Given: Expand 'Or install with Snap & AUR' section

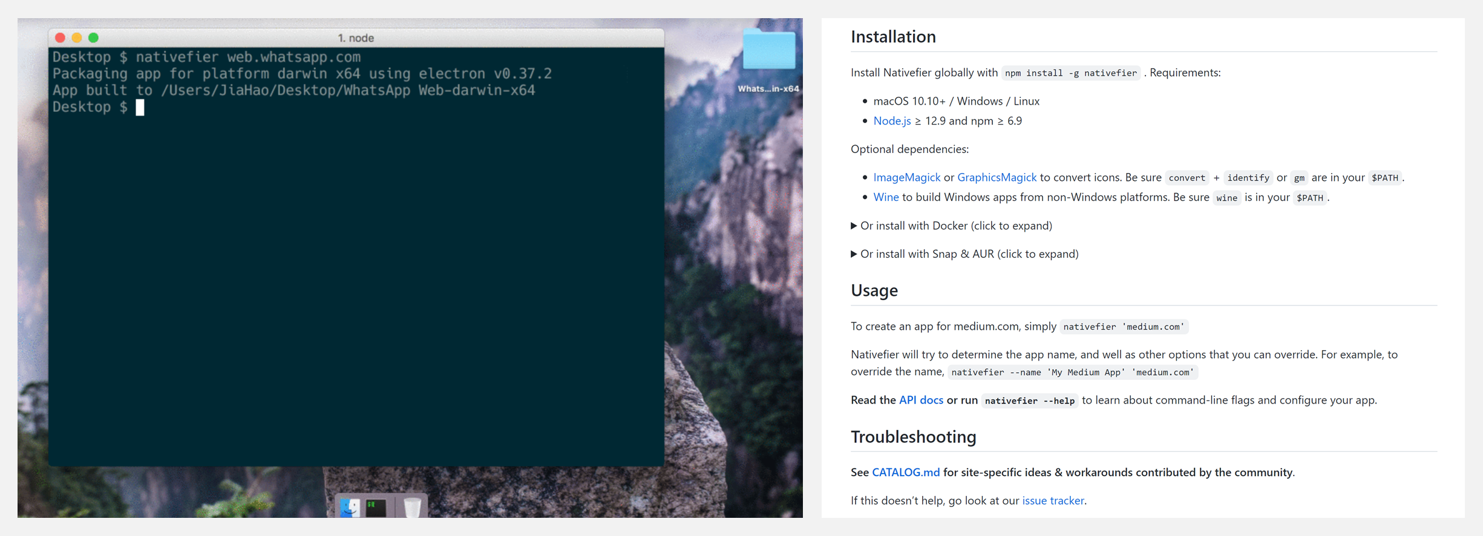Looking at the screenshot, I should point(964,254).
